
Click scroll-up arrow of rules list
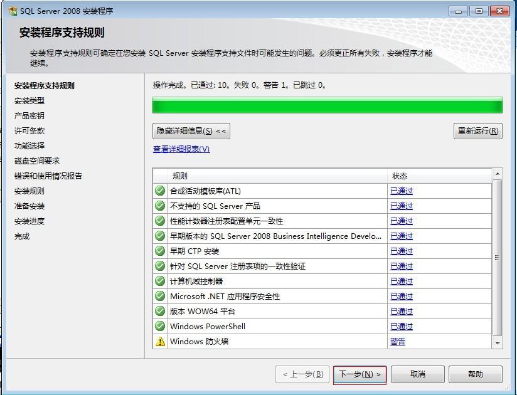click(x=498, y=174)
